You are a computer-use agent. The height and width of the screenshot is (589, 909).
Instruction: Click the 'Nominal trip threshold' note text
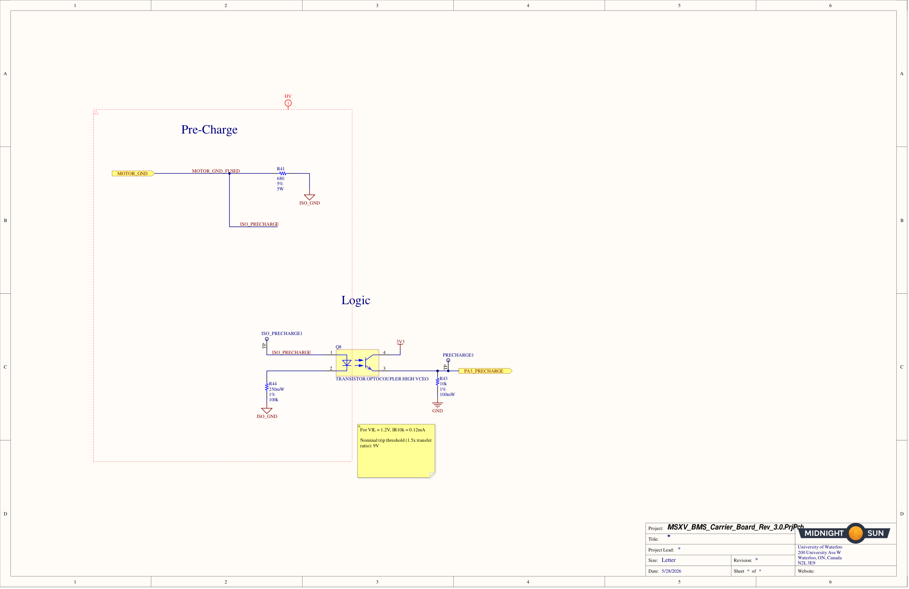[396, 443]
